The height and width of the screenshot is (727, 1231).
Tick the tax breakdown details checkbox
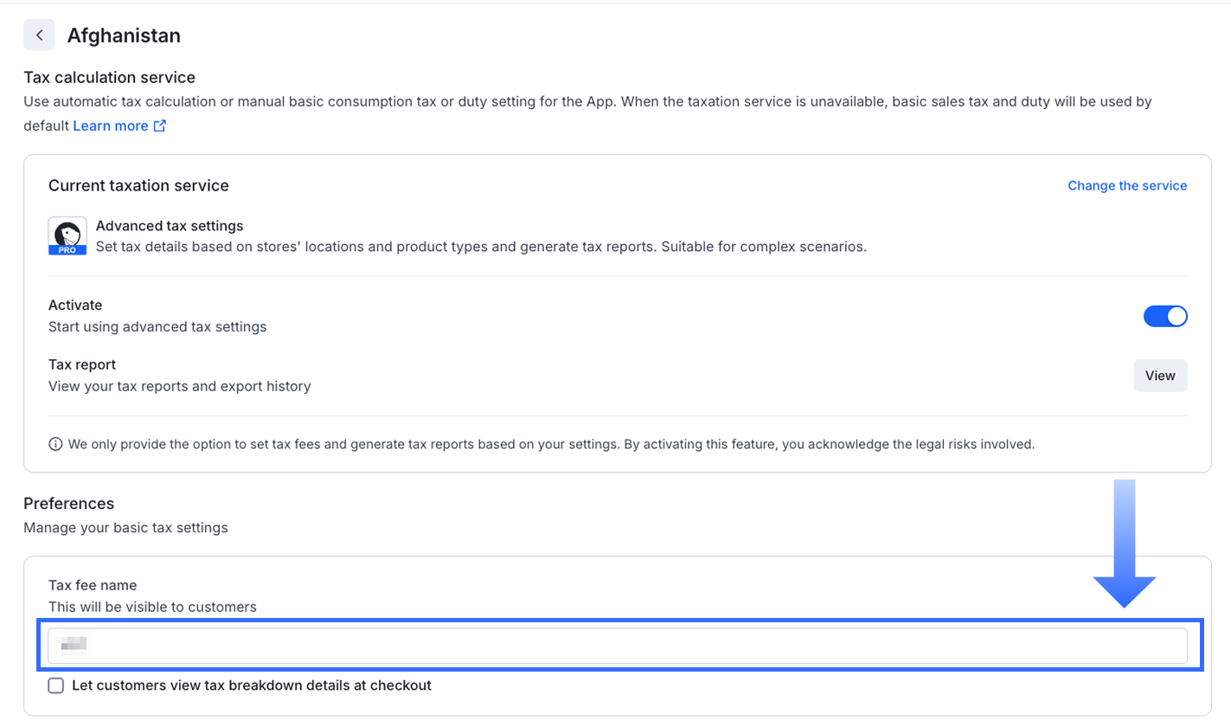tap(56, 686)
